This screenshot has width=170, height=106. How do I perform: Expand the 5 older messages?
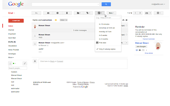tap(80, 30)
